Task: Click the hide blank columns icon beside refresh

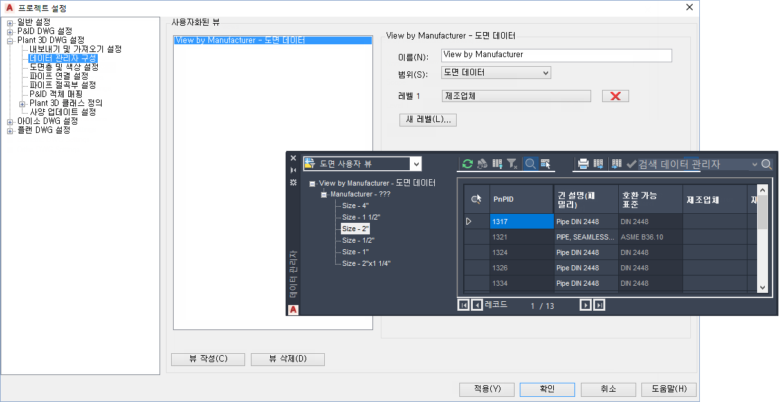Action: coord(482,164)
